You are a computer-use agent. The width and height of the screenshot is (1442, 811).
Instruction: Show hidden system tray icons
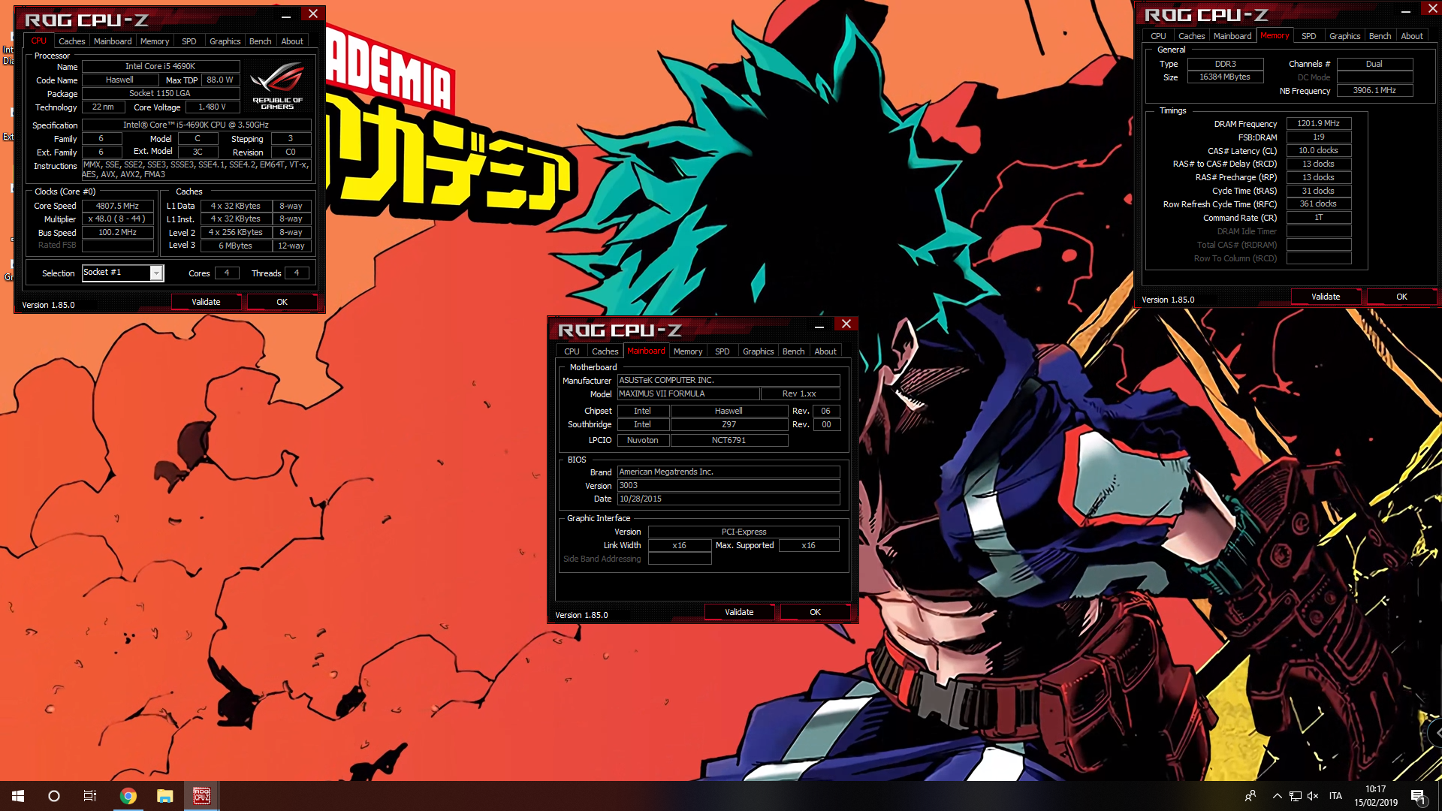click(x=1278, y=796)
